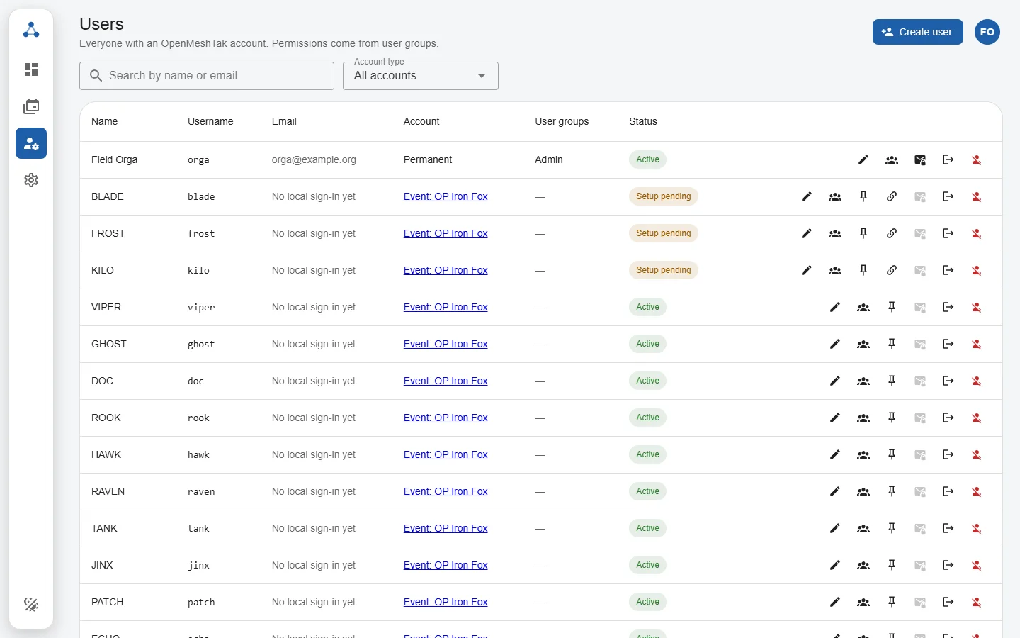Click the Status column header

[x=643, y=121]
